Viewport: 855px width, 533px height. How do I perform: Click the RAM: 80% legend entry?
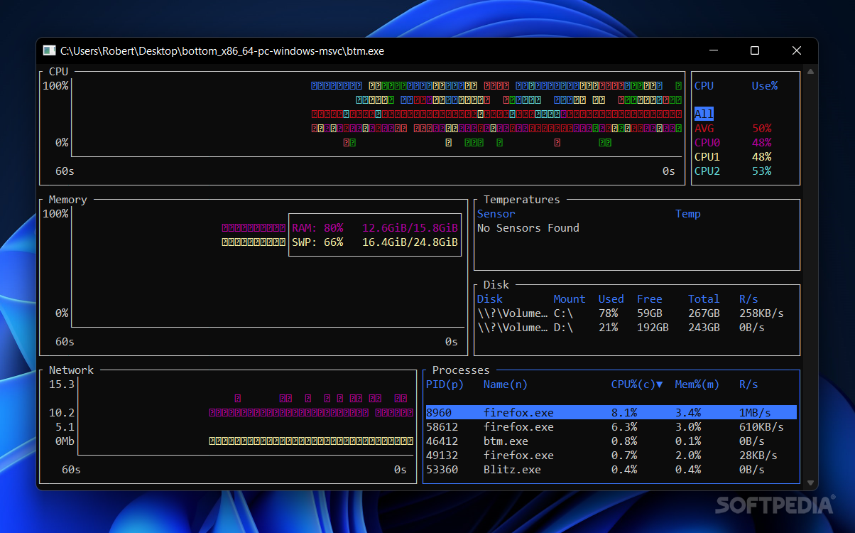pos(375,228)
